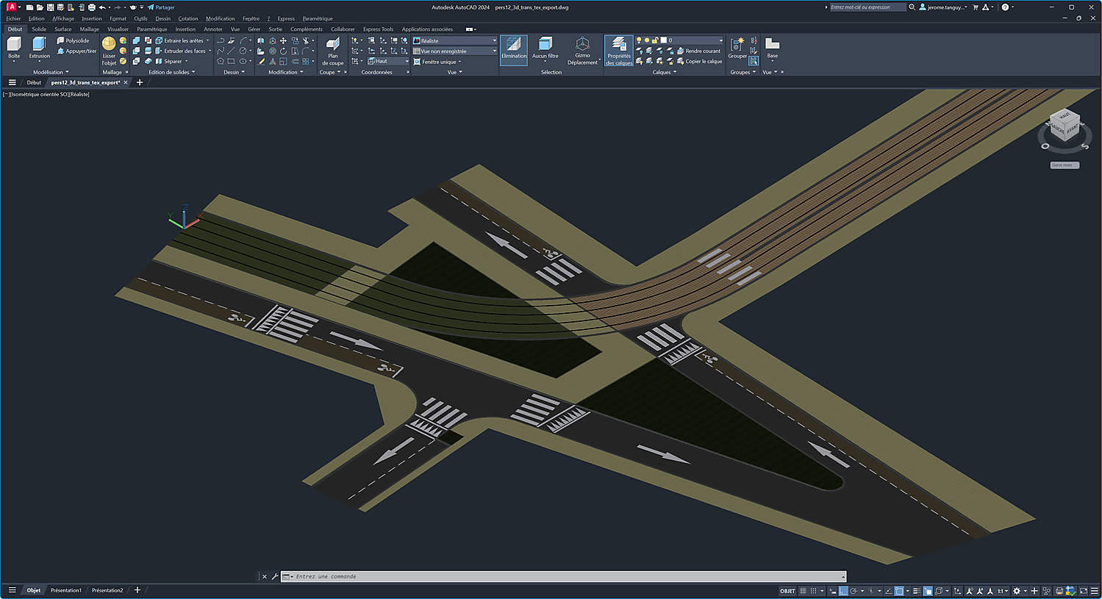Image resolution: width=1102 pixels, height=599 pixels.
Task: Toggle grid display in status bar
Action: tap(804, 591)
